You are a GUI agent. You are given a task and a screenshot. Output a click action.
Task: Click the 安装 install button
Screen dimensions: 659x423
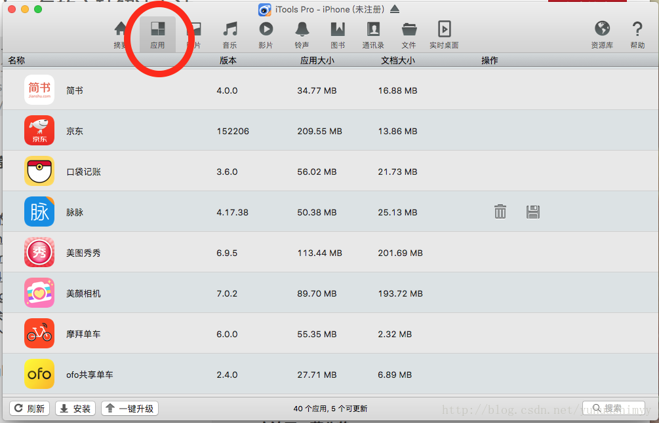[75, 409]
